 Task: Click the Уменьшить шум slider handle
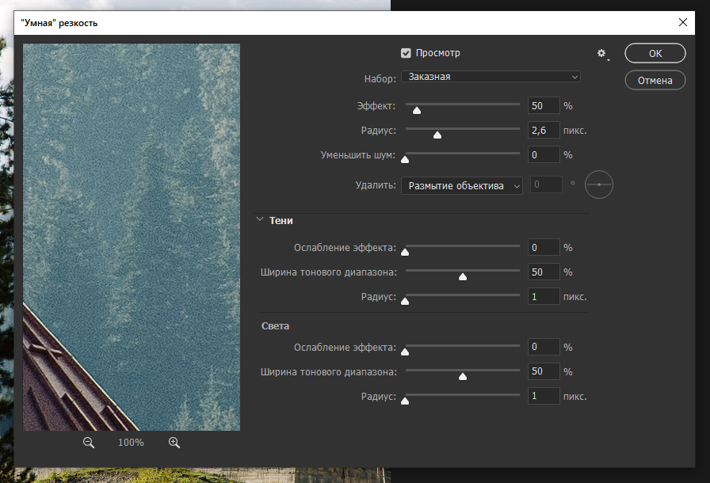pyautogui.click(x=405, y=159)
